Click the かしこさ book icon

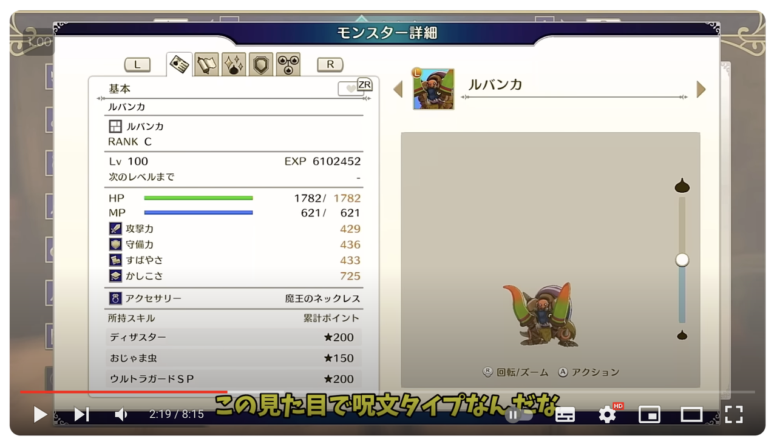pos(115,276)
